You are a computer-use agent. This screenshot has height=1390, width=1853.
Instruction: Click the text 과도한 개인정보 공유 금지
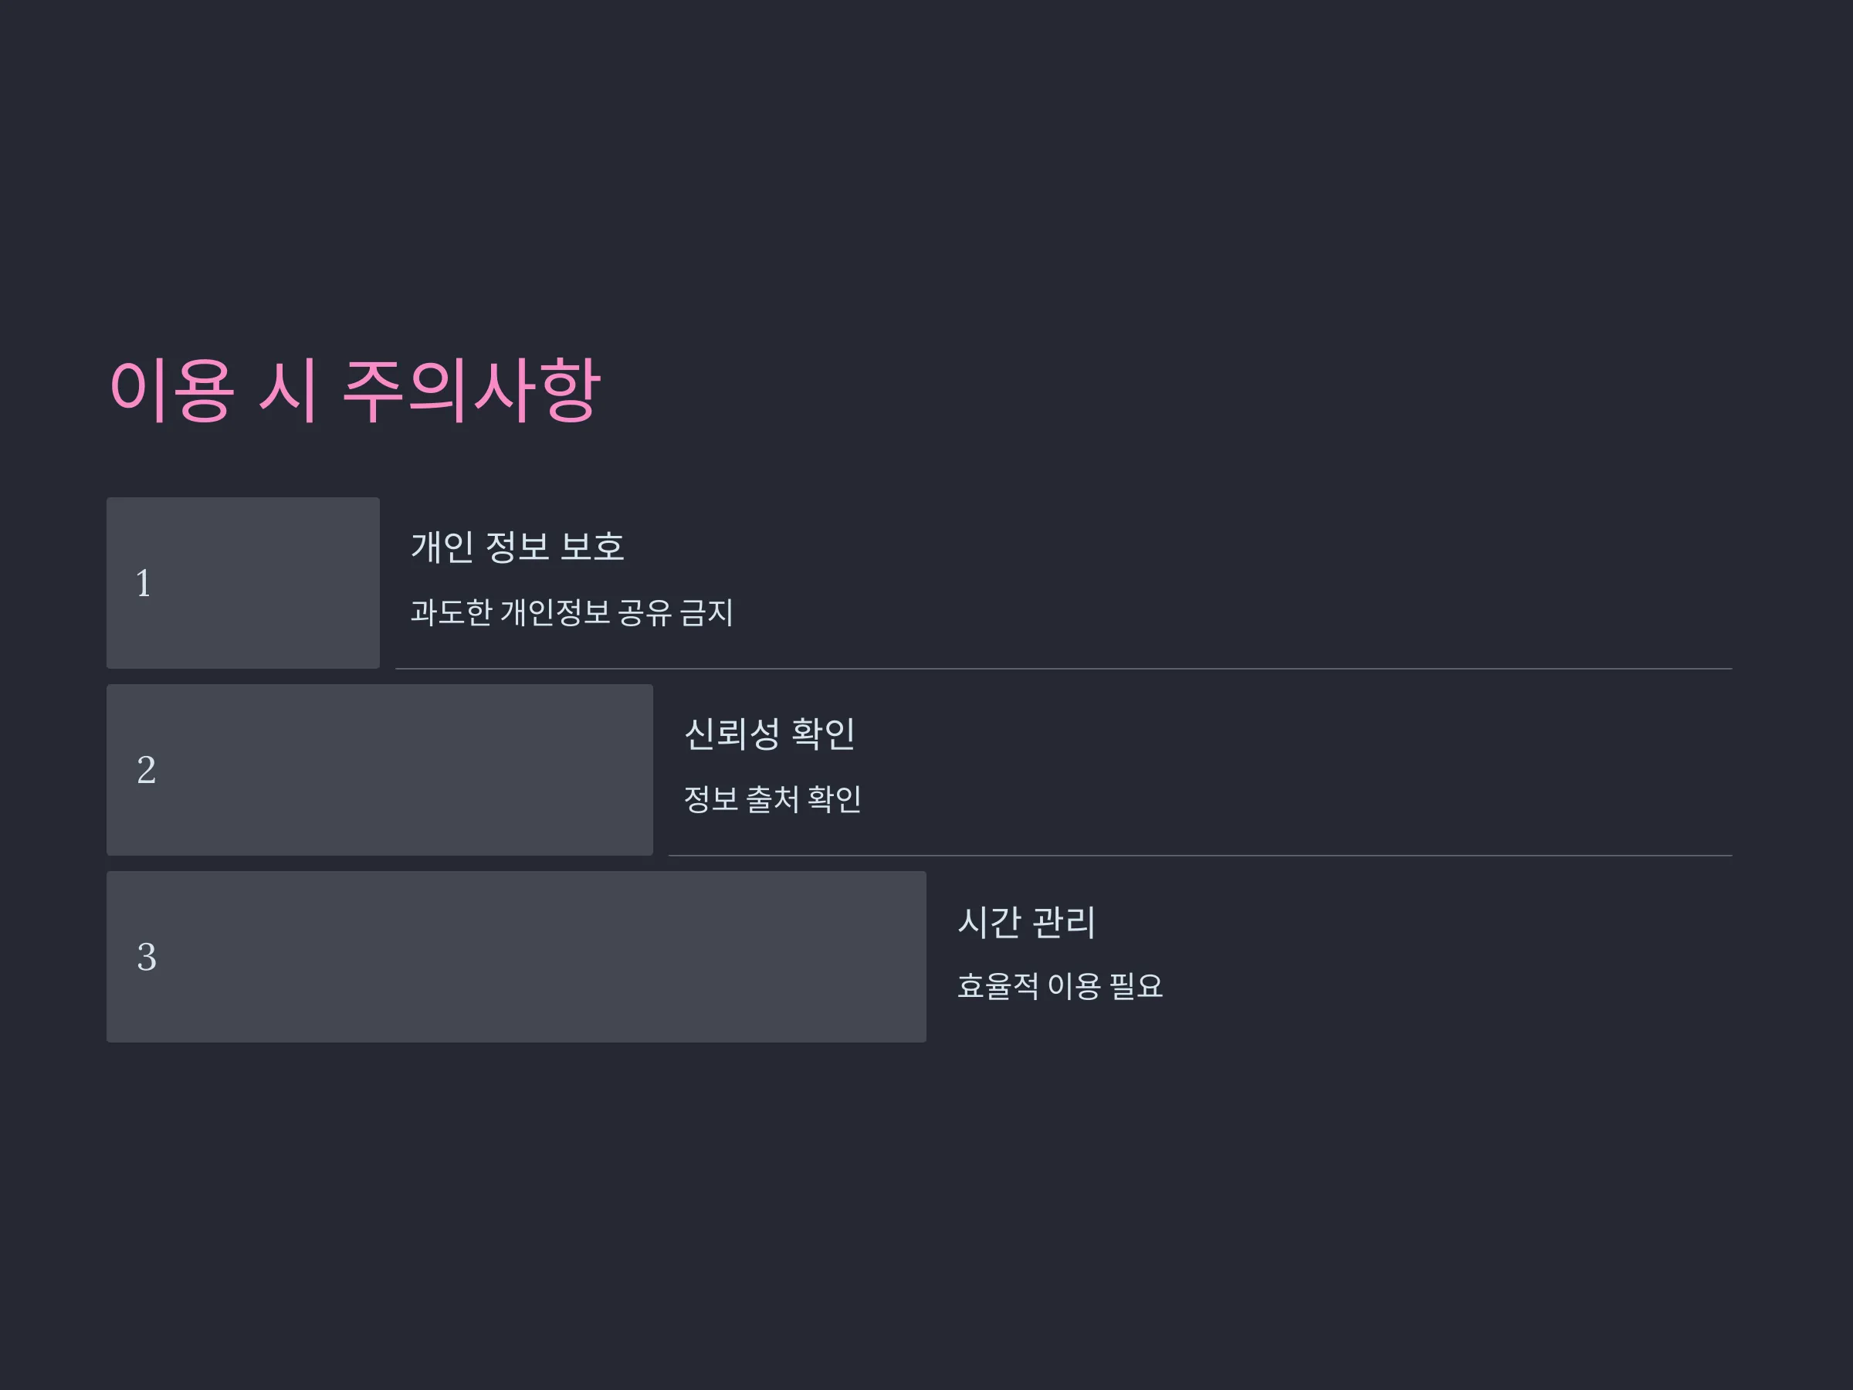(x=571, y=612)
